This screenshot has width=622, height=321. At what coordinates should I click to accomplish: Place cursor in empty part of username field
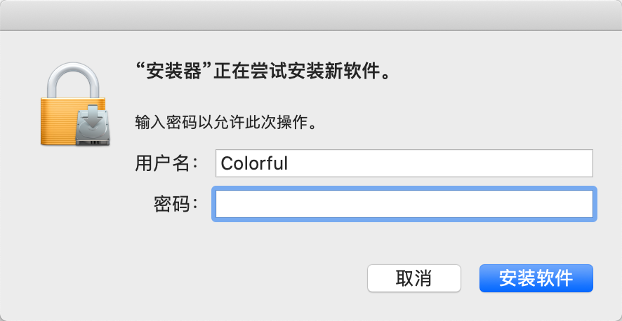pos(449,163)
